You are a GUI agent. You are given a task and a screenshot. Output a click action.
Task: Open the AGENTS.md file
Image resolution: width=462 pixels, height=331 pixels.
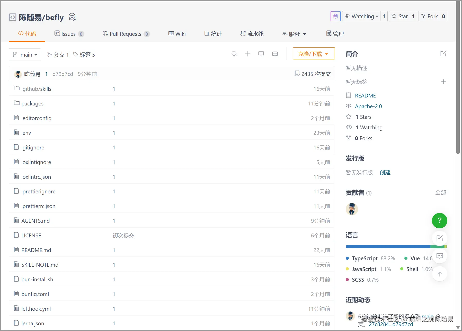click(35, 220)
